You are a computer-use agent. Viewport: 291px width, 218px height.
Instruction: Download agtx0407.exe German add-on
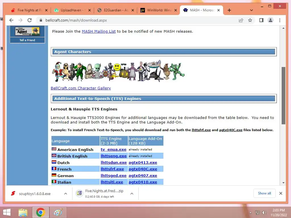143,175
